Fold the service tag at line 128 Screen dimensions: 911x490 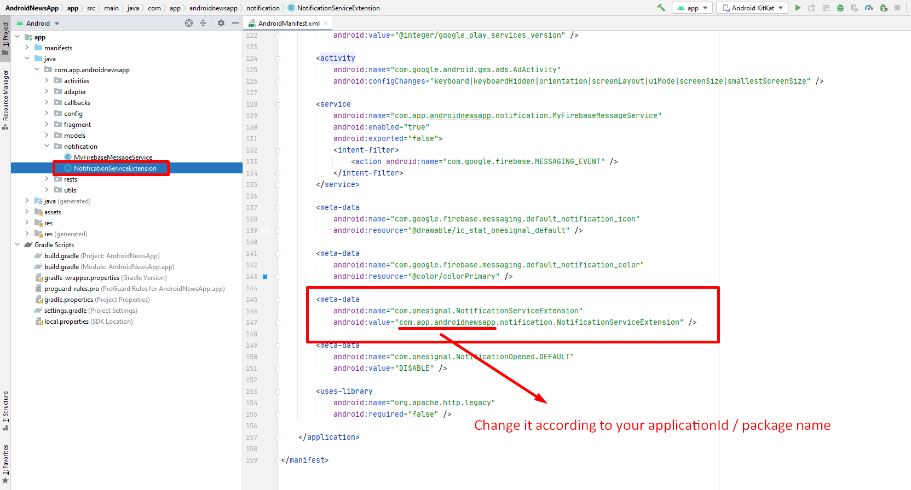[278, 104]
